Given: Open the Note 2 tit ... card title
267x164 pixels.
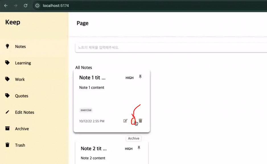Looking at the screenshot, I should (x=94, y=149).
